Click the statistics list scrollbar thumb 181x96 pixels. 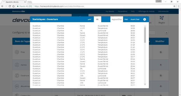tap(145, 35)
